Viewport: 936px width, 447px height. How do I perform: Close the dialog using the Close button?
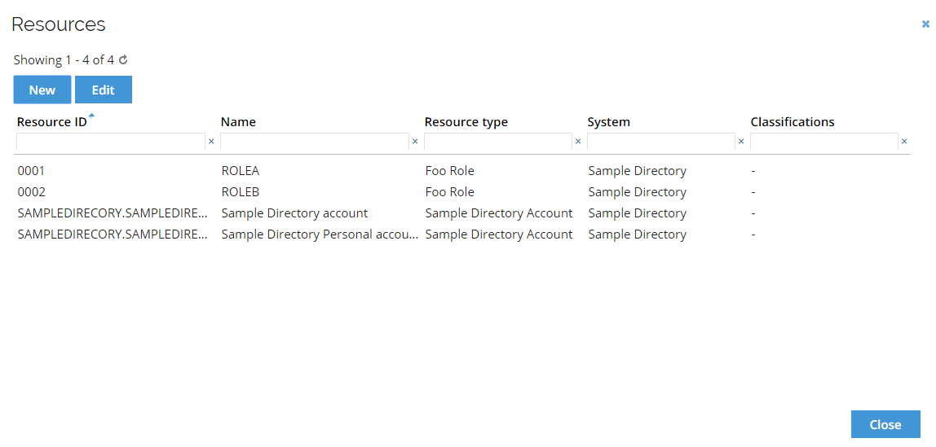[885, 425]
